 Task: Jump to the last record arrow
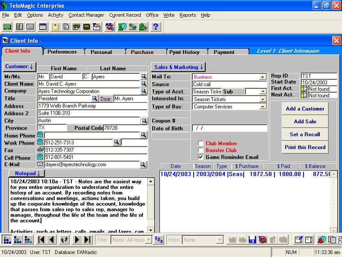point(88,240)
